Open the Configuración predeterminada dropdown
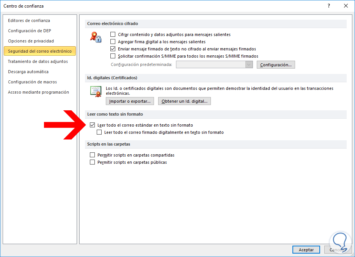The image size is (355, 257). [x=214, y=65]
